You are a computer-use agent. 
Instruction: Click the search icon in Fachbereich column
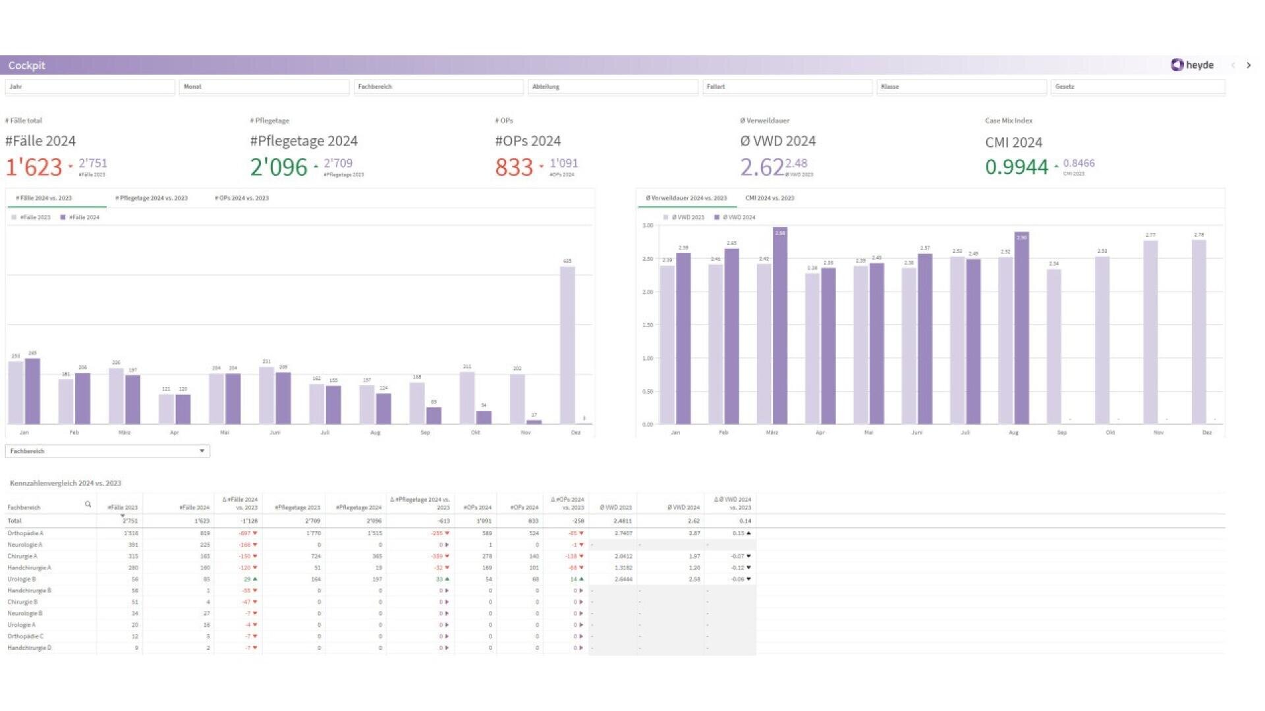pyautogui.click(x=88, y=504)
